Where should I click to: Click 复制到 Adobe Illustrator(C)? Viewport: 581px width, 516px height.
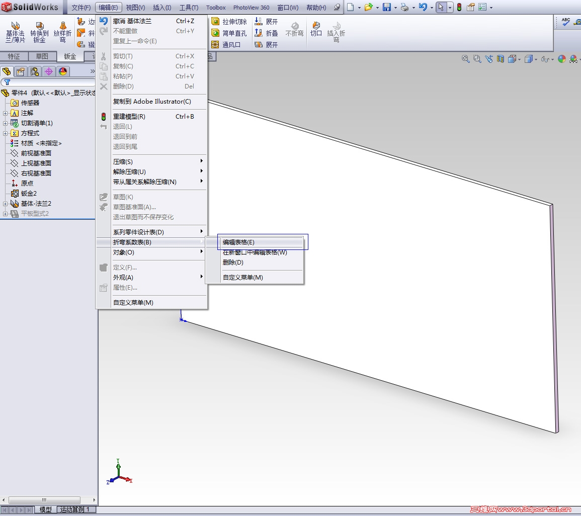[151, 102]
